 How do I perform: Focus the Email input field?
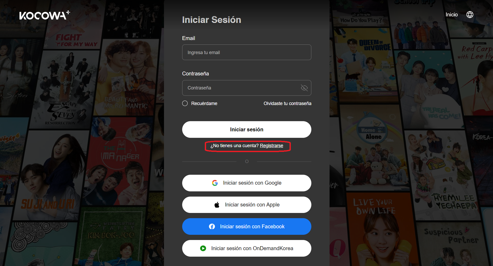(247, 52)
